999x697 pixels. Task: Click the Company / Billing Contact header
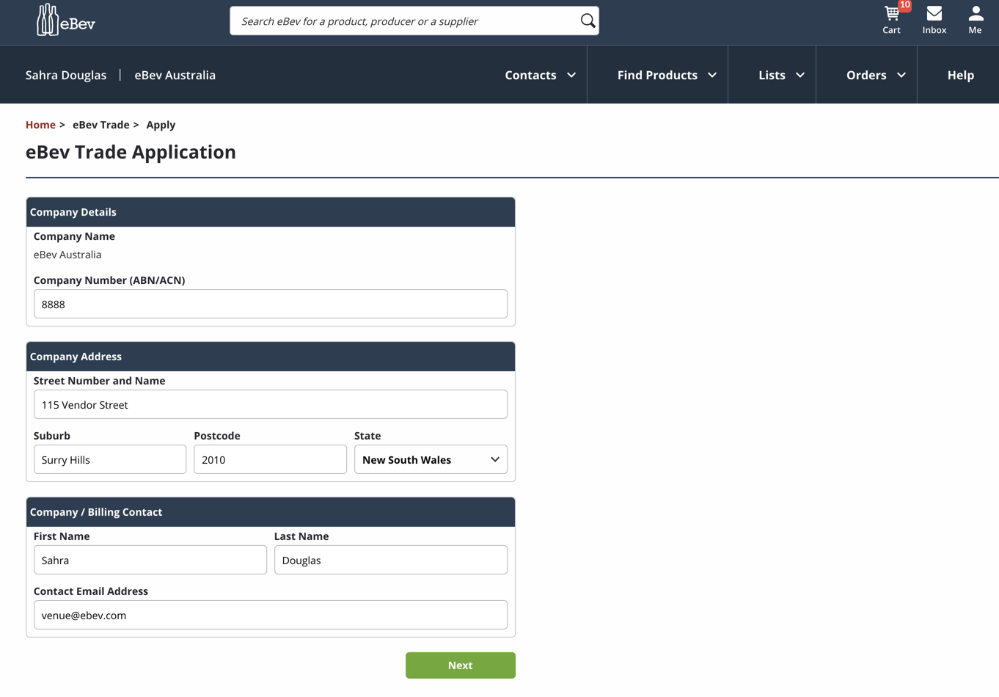(271, 512)
